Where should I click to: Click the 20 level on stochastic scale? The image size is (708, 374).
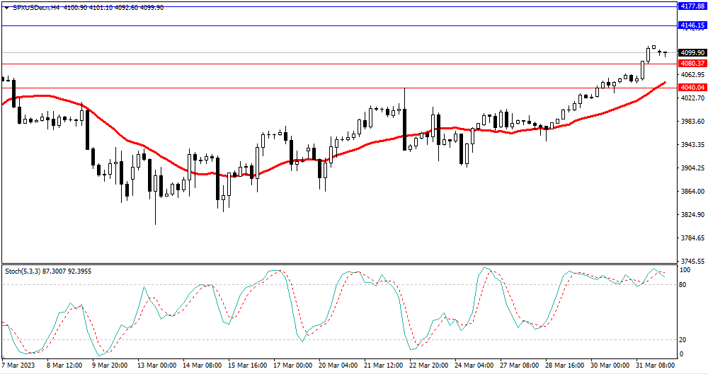[684, 340]
